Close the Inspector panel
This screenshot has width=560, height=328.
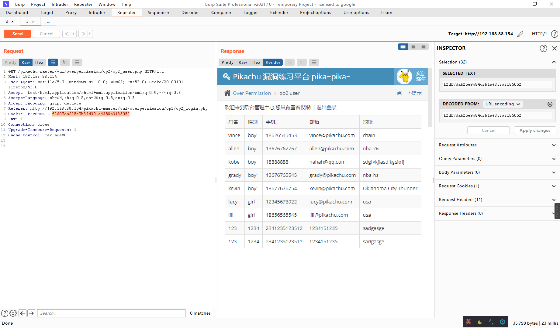click(555, 48)
